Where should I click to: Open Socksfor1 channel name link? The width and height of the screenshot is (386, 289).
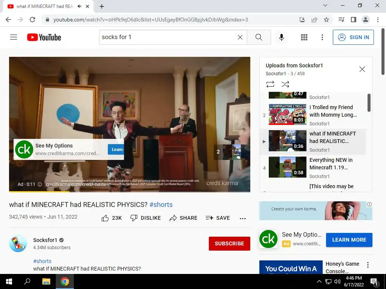[45, 240]
